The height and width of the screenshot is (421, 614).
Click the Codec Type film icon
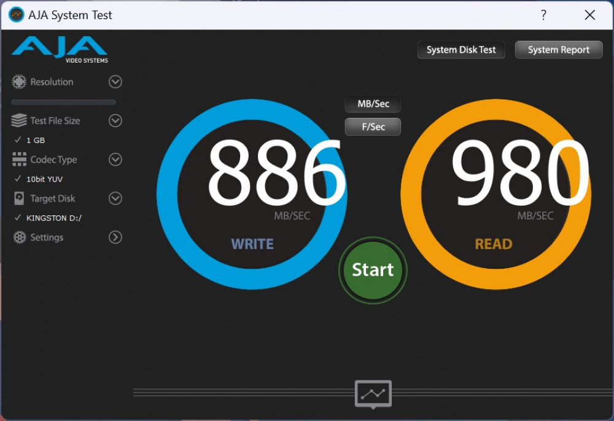[19, 159]
